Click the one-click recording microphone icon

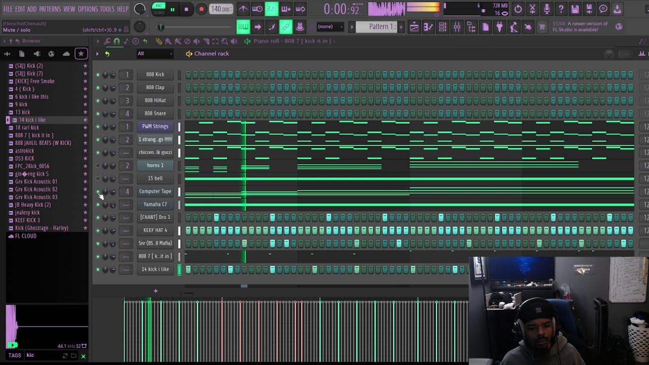(547, 9)
